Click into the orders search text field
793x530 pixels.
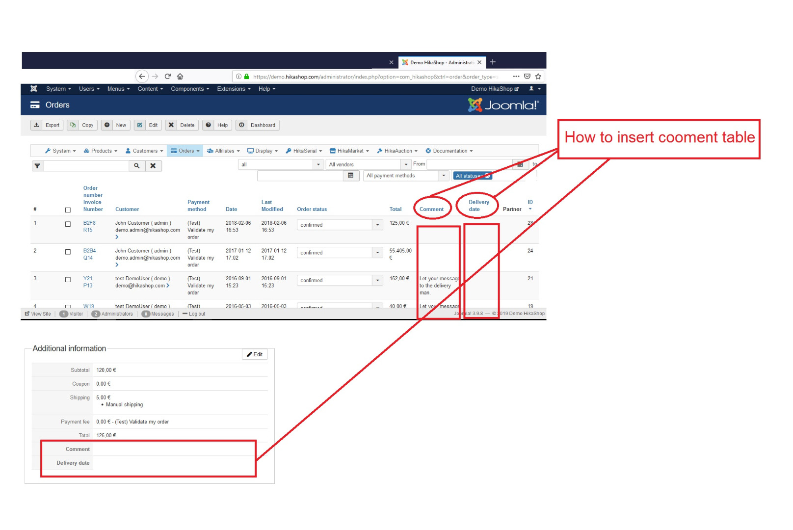86,166
